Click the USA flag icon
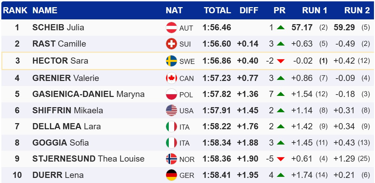This screenshot has height=183, width=375. [x=172, y=110]
